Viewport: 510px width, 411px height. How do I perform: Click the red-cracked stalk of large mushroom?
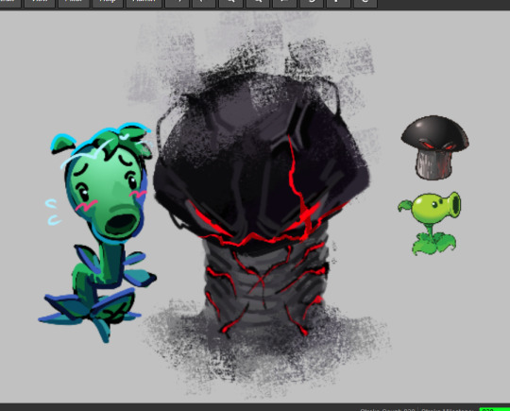click(x=266, y=286)
